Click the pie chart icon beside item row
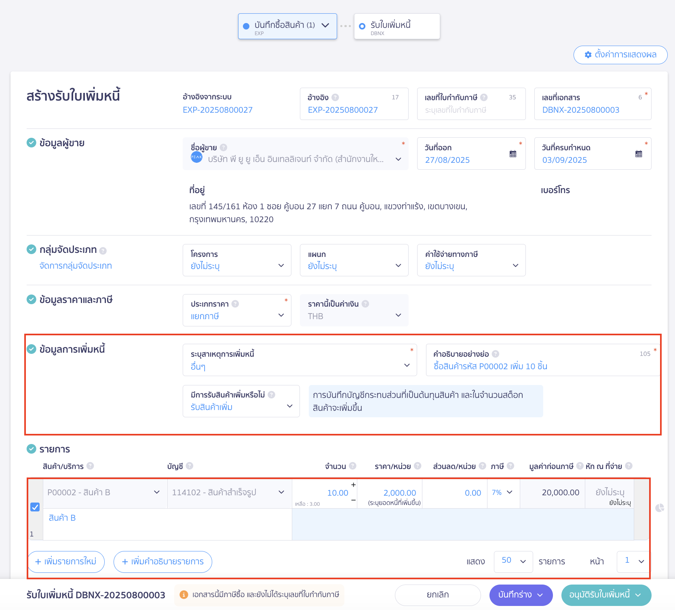 coord(660,508)
